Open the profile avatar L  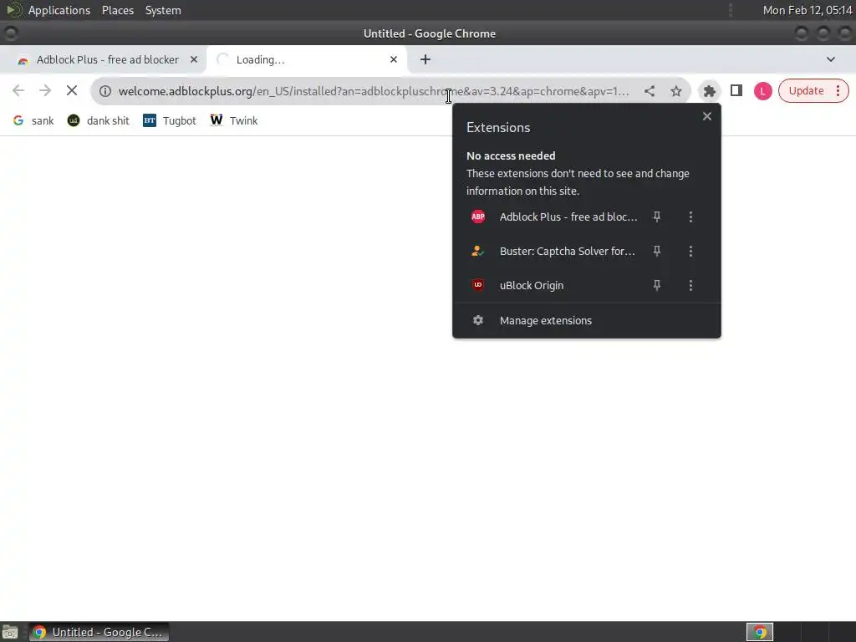(762, 91)
